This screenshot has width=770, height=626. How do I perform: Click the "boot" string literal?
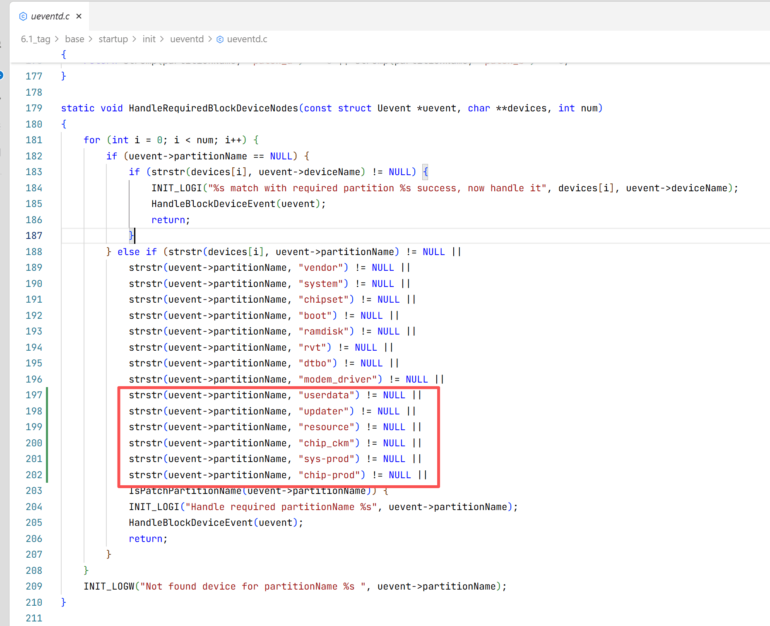tap(315, 315)
